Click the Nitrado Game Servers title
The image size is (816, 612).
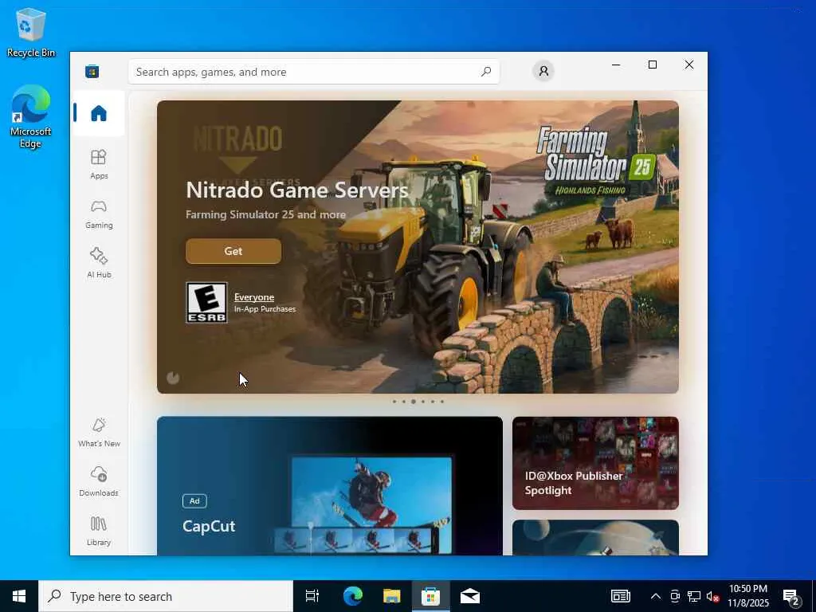tap(297, 190)
